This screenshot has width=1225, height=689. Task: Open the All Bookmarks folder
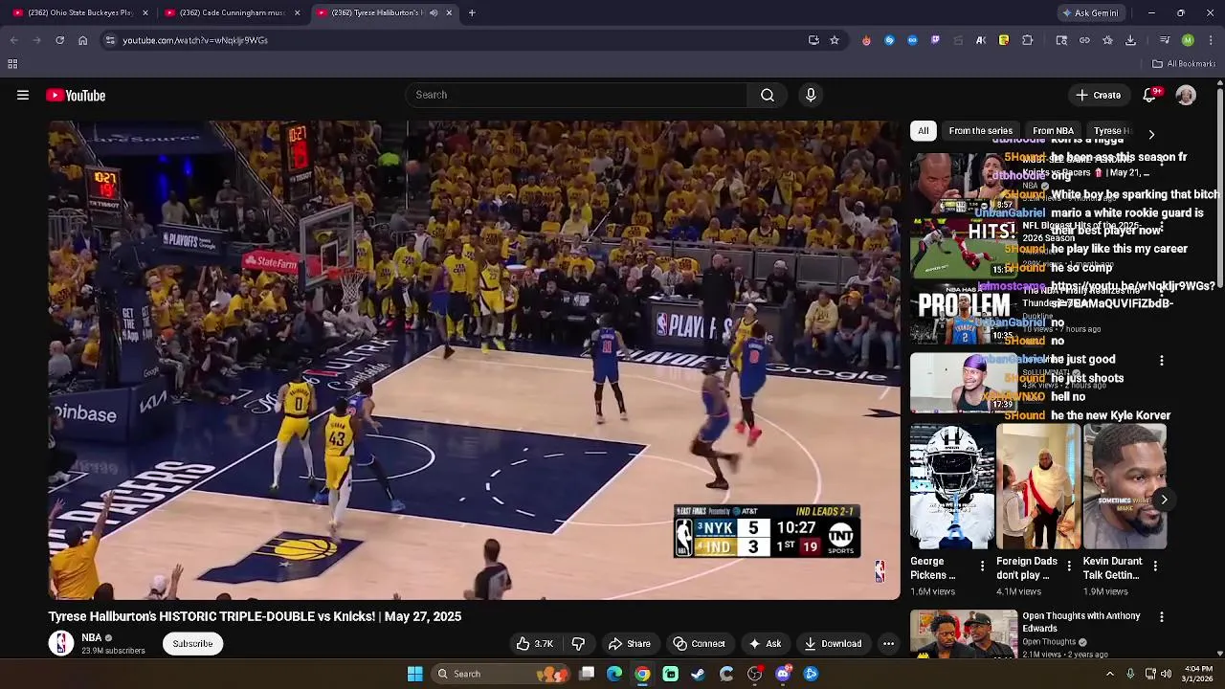1184,64
